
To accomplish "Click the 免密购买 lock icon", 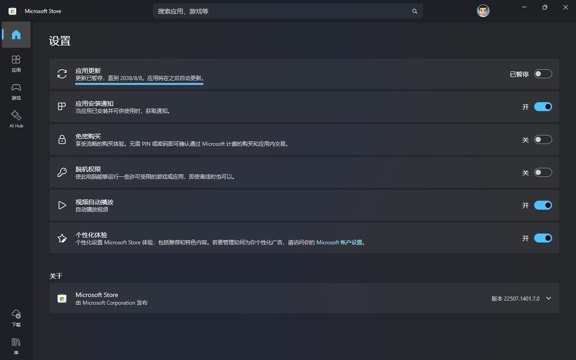I will (x=62, y=139).
